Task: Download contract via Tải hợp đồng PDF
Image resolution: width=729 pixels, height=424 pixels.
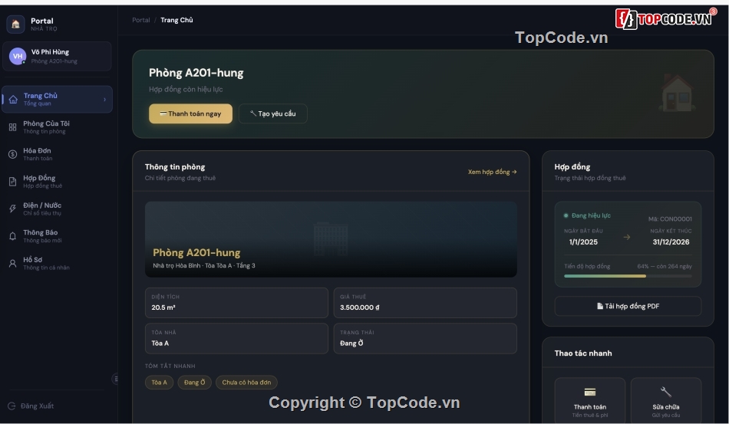Action: [x=628, y=306]
